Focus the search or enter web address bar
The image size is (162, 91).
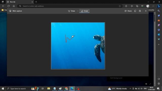point(70,6)
